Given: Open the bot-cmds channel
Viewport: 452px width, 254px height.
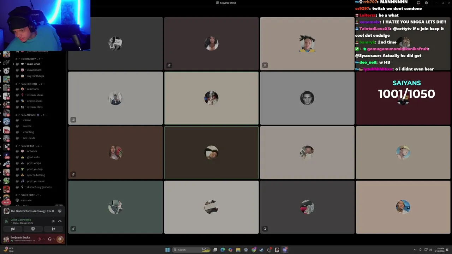Looking at the screenshot, I should coord(29,138).
